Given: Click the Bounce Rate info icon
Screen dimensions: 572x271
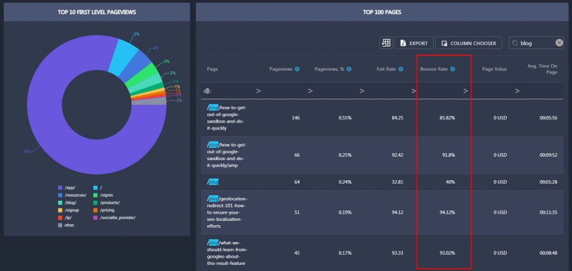Looking at the screenshot, I should [x=452, y=69].
